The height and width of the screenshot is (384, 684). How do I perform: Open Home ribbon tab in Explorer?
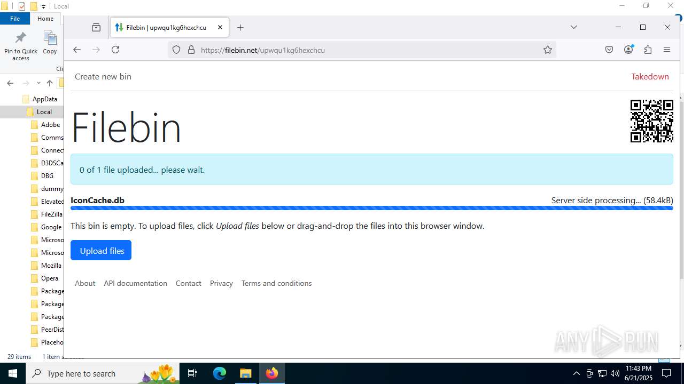coord(45,19)
